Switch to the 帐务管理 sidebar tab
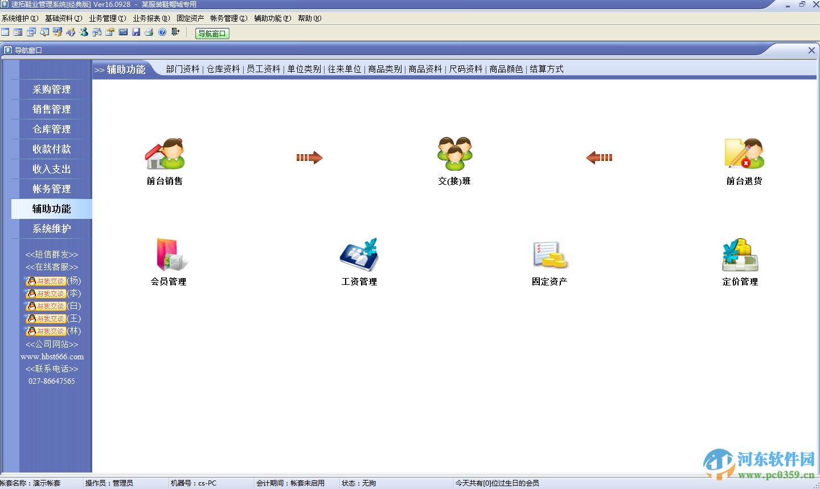Screen dimensions: 820x489 pyautogui.click(x=51, y=189)
